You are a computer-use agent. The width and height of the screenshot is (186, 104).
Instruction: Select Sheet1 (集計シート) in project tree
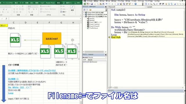94,22
